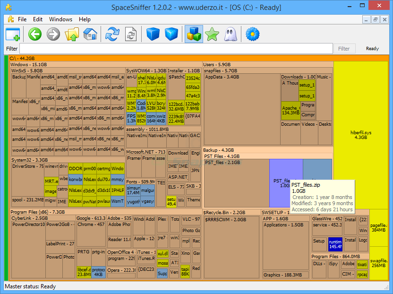Open a new SpaceSniffer view window

point(13,34)
